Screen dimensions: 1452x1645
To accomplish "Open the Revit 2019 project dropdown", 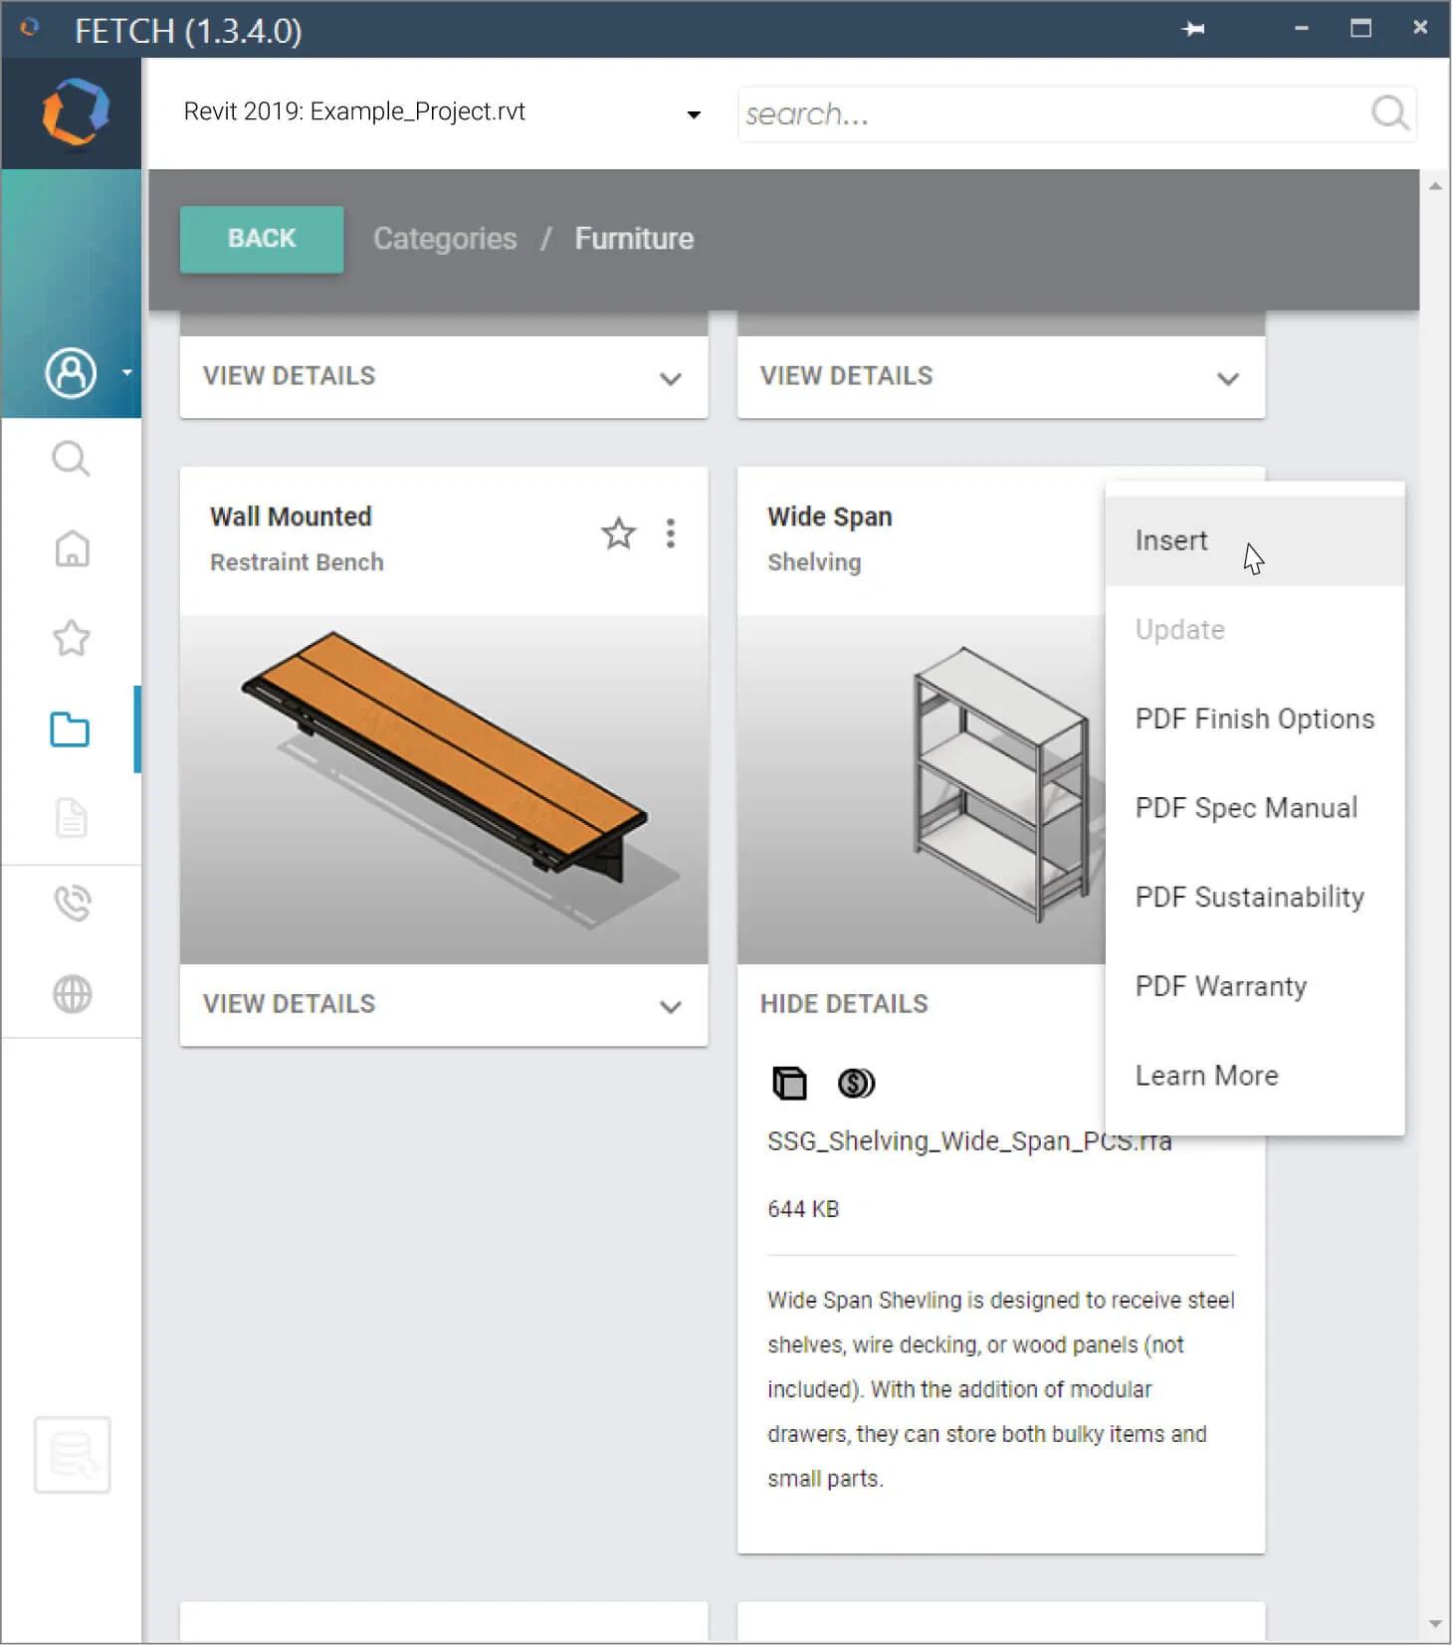I will [443, 112].
